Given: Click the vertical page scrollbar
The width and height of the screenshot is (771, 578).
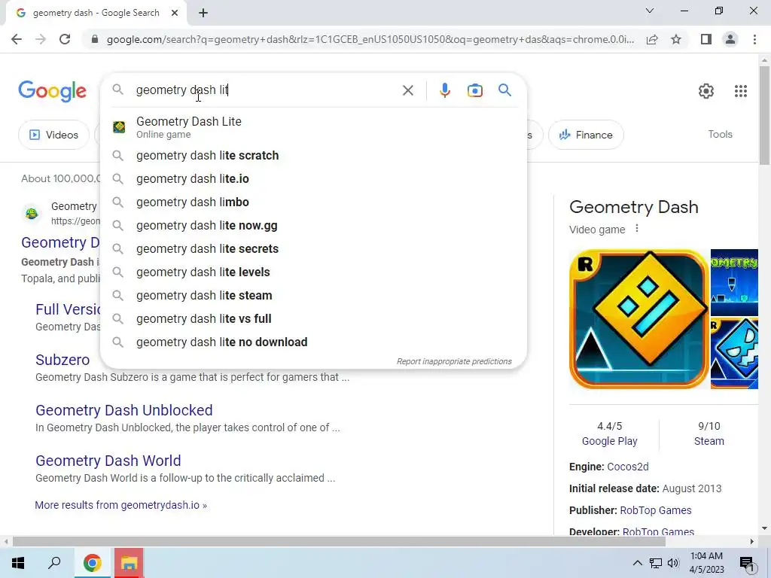Looking at the screenshot, I should pyautogui.click(x=764, y=115).
